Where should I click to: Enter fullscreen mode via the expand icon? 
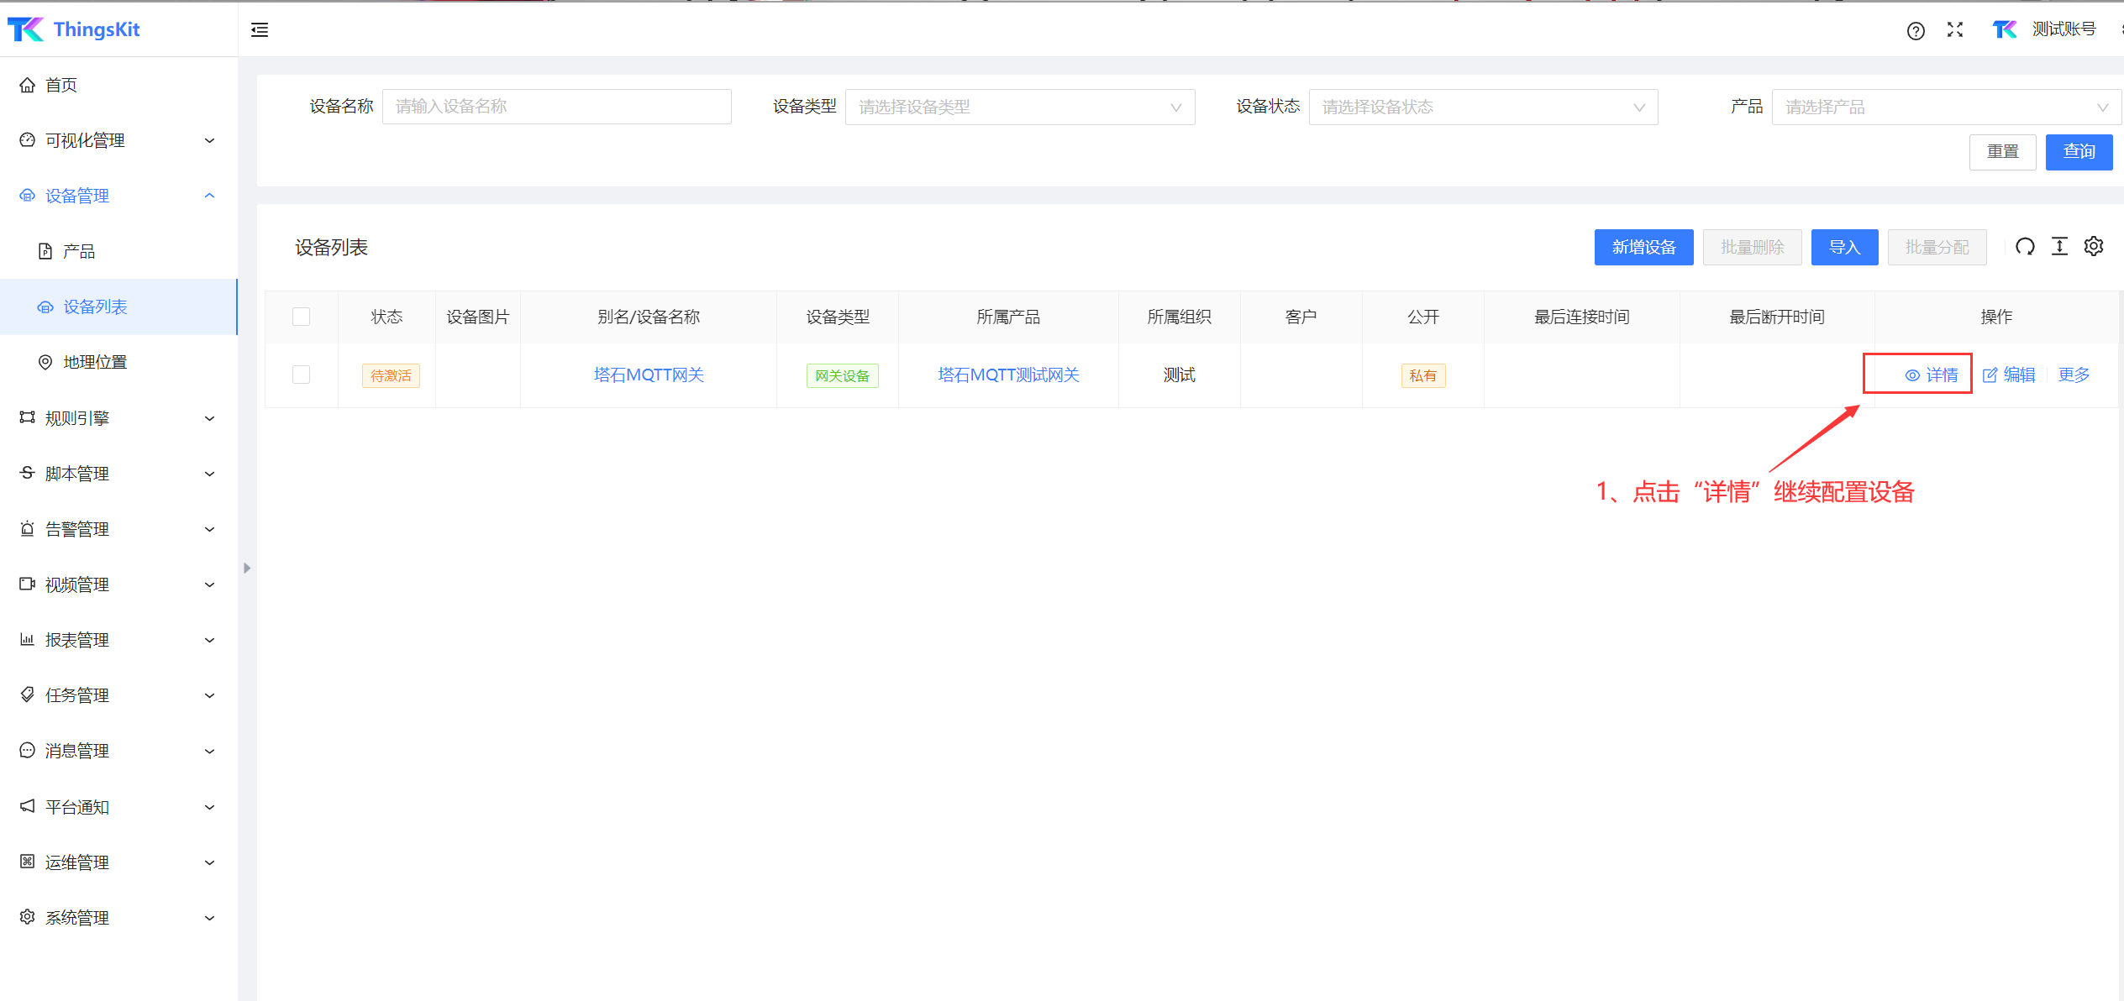coord(1954,30)
